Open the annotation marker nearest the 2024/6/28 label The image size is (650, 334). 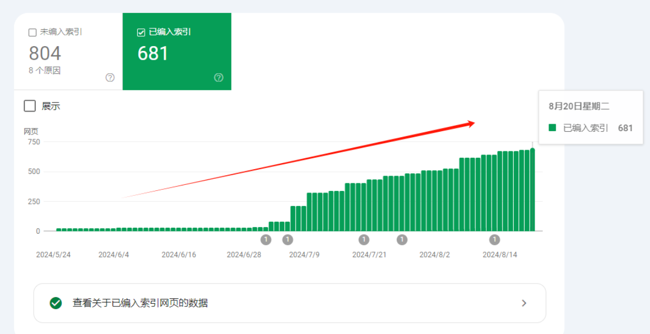pyautogui.click(x=265, y=240)
